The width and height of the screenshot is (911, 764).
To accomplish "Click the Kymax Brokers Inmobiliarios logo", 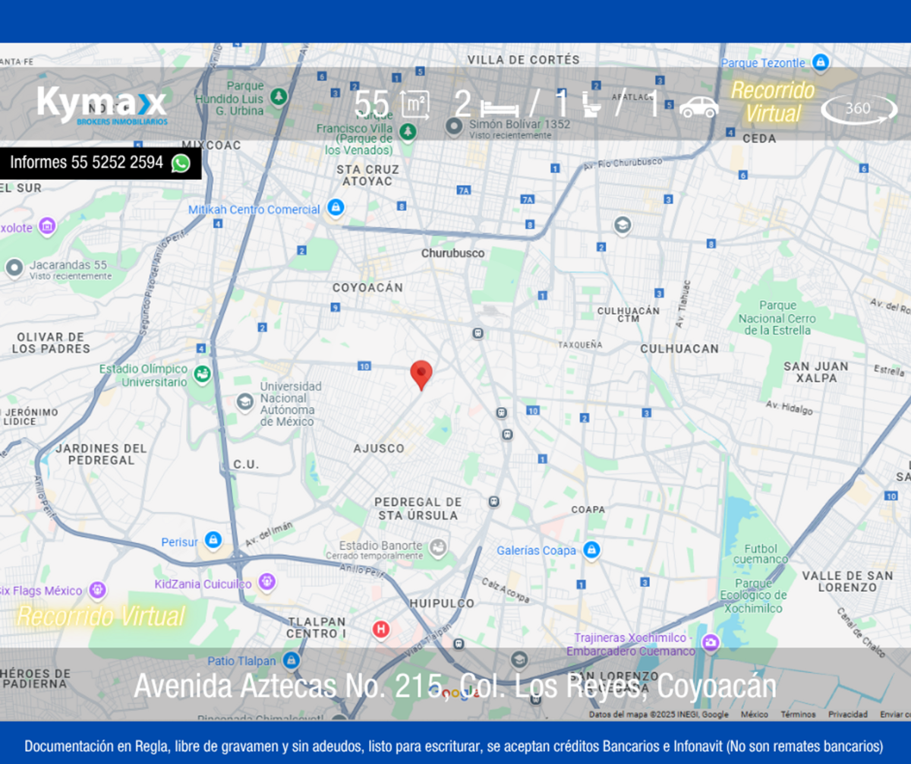I will (x=102, y=105).
